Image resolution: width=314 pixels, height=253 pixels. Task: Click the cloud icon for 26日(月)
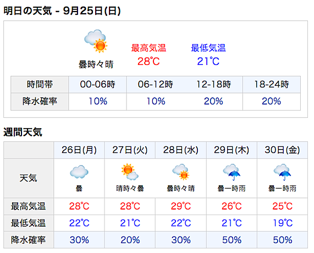click(x=79, y=172)
